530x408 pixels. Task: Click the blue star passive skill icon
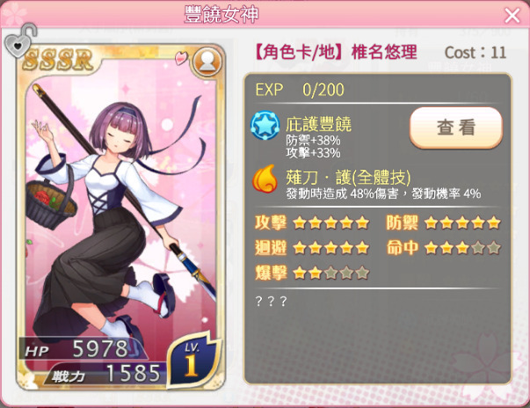[x=265, y=126]
